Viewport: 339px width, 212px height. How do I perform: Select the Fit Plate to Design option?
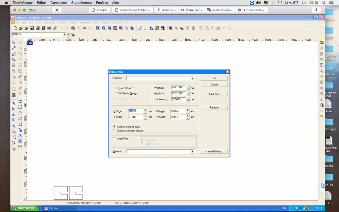[116, 93]
